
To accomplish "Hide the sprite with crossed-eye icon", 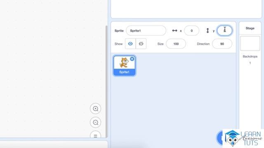I will [141, 44].
